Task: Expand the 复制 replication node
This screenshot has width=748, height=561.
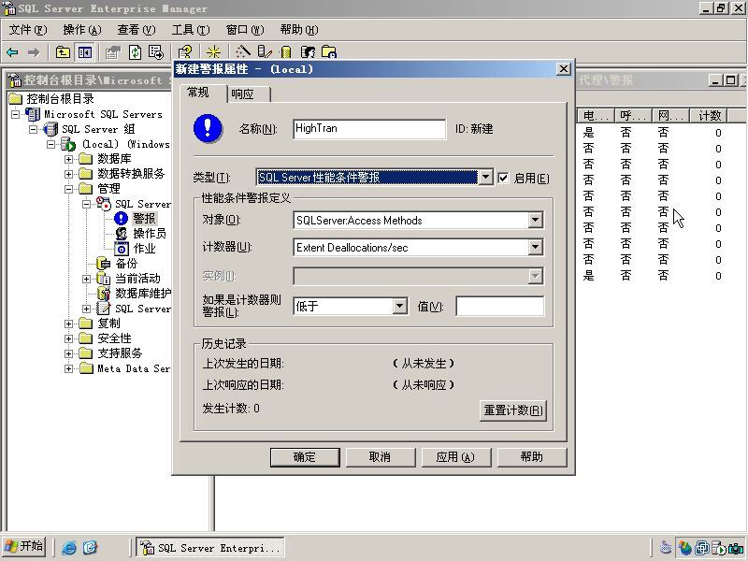Action: [x=68, y=324]
